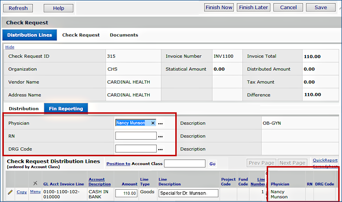Click the Hide link

coord(9,47)
